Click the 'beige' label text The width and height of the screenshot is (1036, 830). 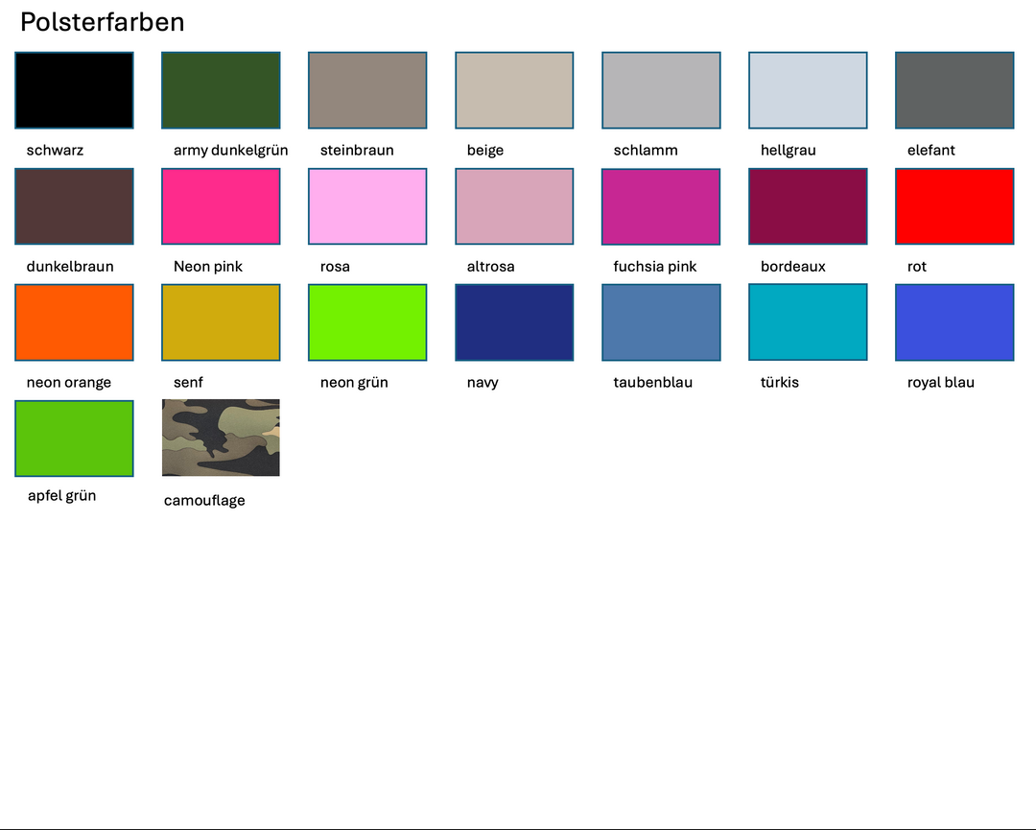[x=485, y=151]
